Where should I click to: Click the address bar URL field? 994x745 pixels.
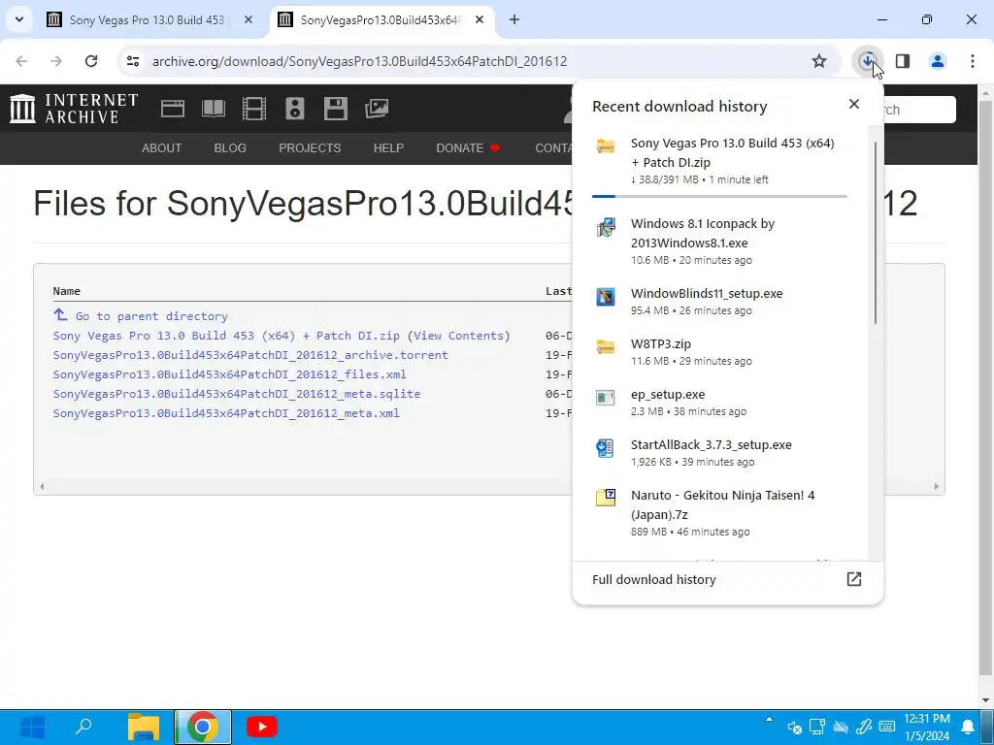(359, 61)
